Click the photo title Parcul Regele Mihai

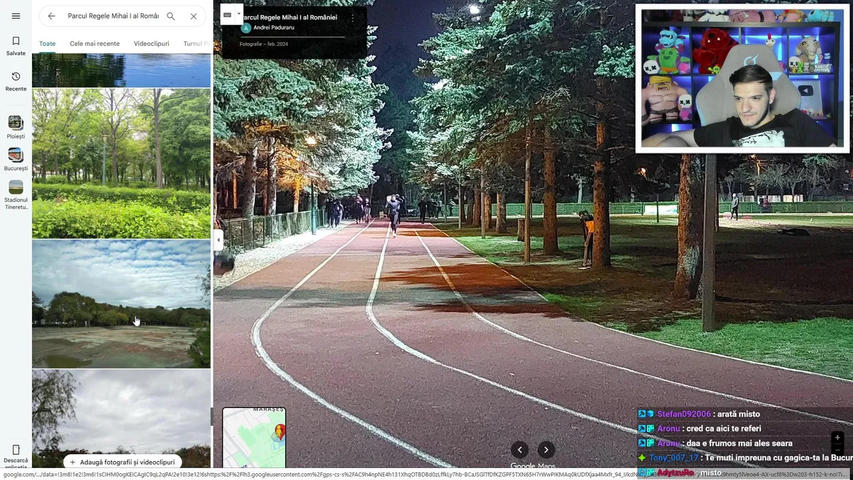289,17
